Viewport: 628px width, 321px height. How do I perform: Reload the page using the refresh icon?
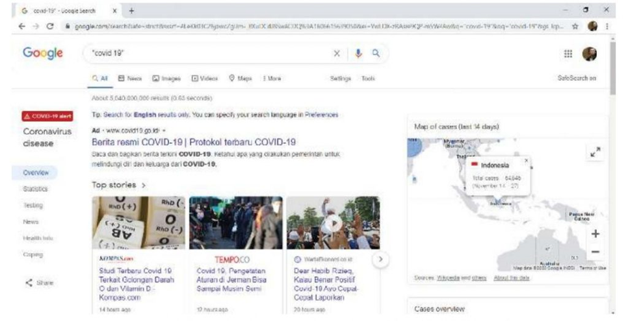50,27
